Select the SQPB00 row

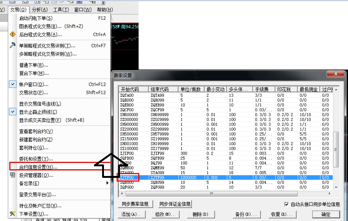[x=226, y=158]
